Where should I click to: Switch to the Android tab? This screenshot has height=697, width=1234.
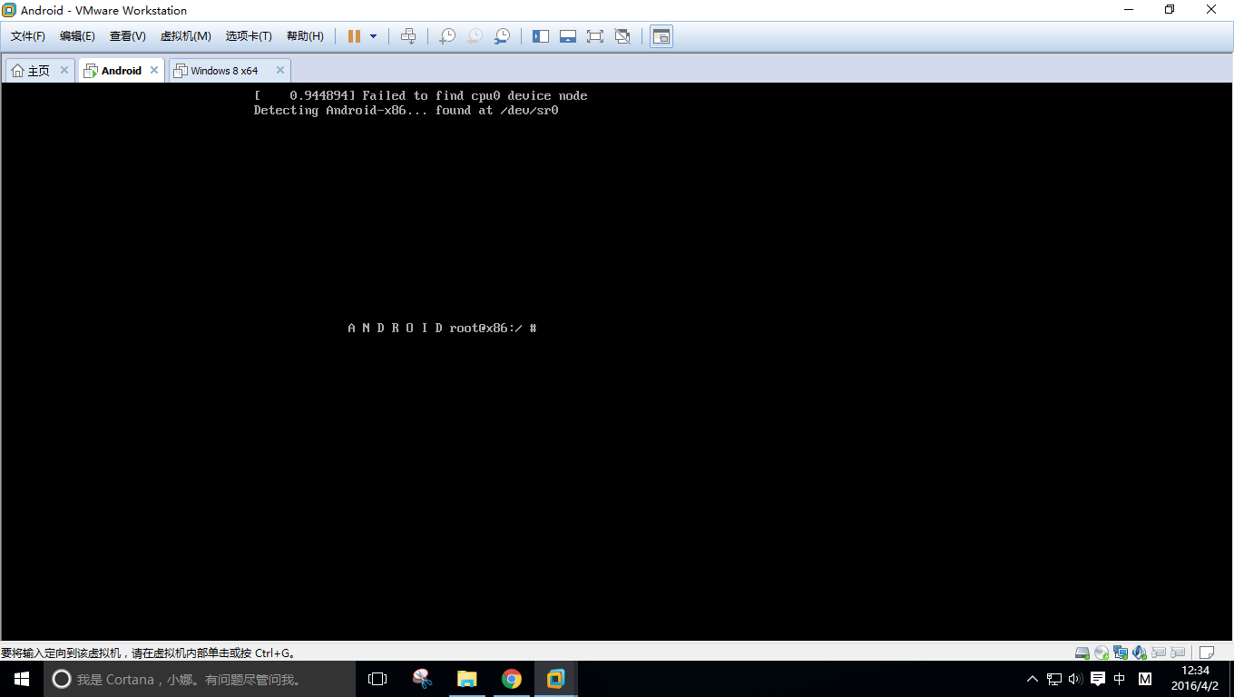coord(122,70)
